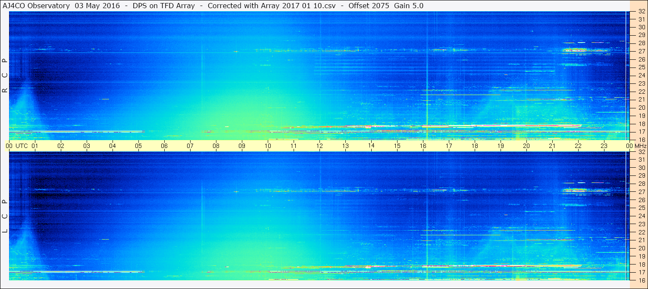The image size is (648, 289).
Task: Select the 30 MHz tick of LCP panel
Action: click(x=641, y=168)
